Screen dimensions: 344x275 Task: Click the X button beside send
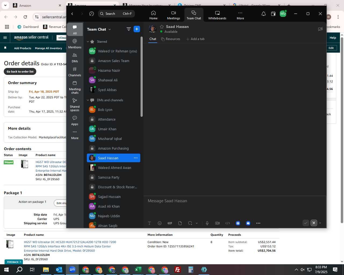click(314, 223)
